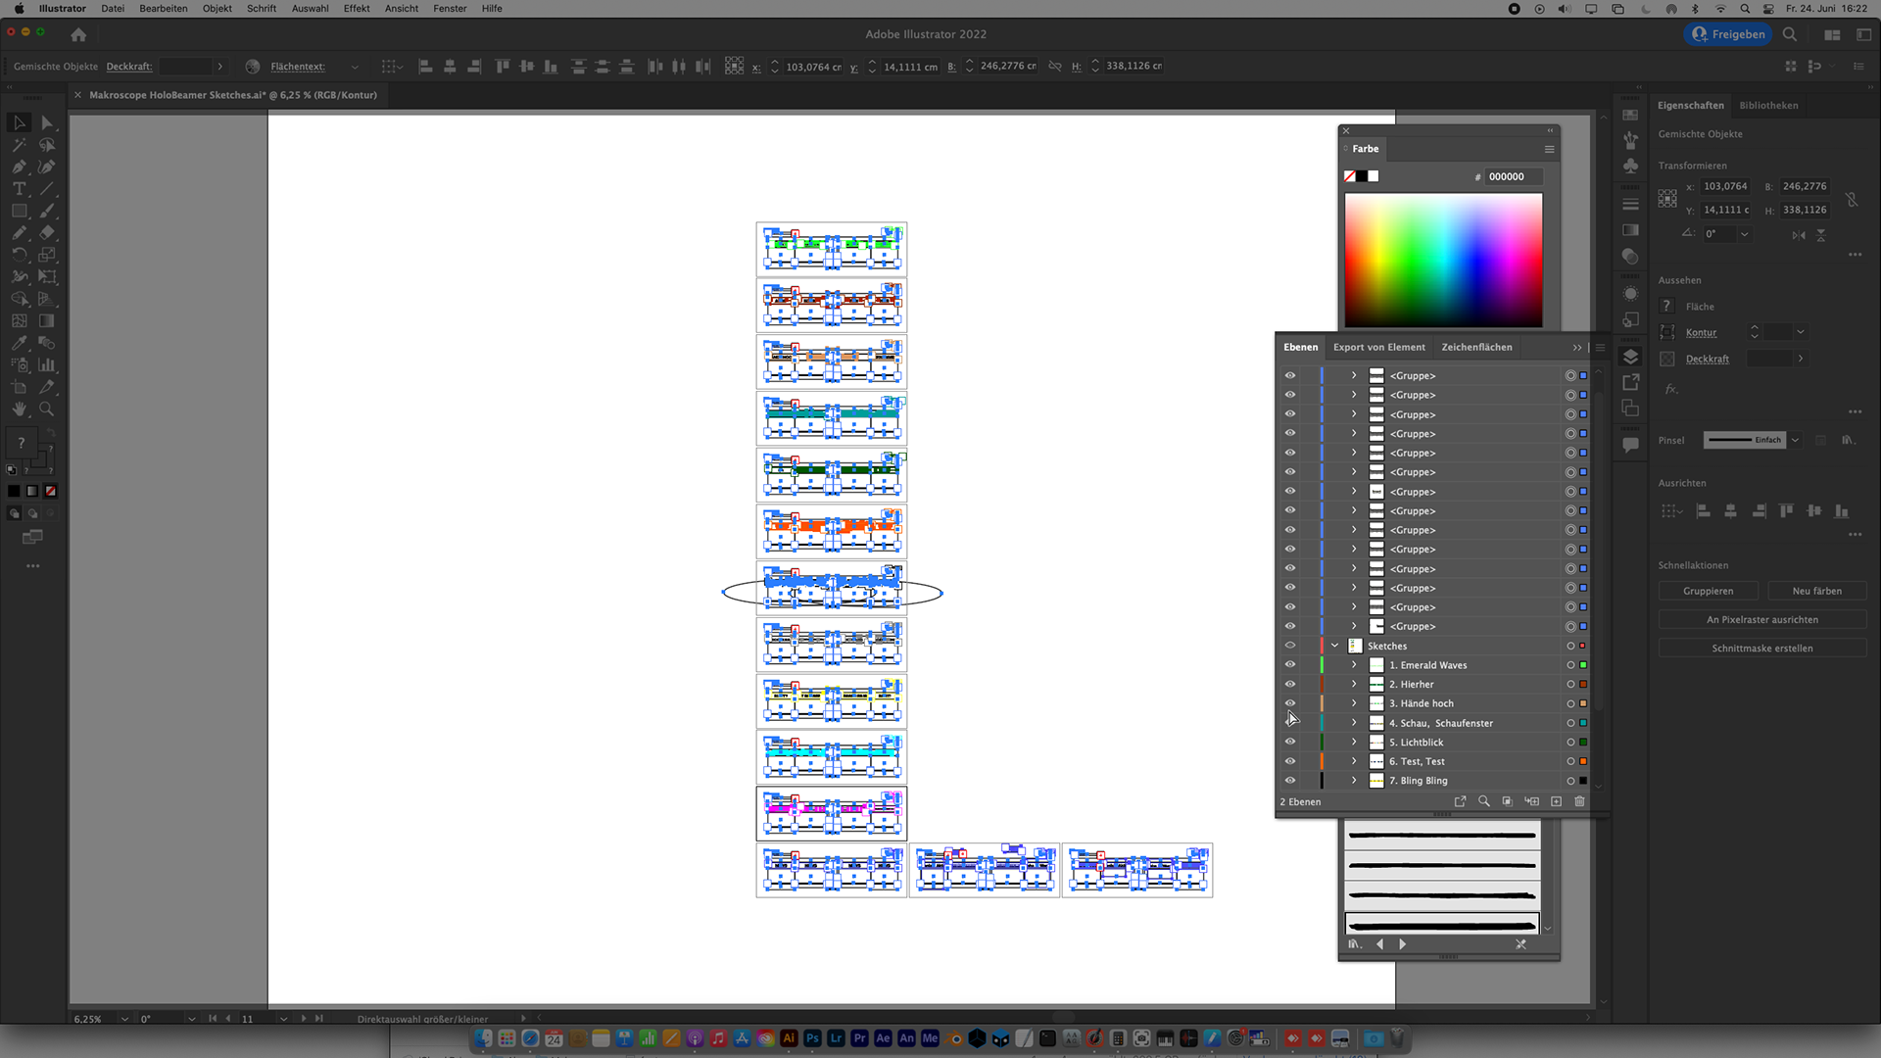Toggle visibility of '6. Test, Test' layer
This screenshot has height=1058, width=1881.
pyautogui.click(x=1290, y=761)
